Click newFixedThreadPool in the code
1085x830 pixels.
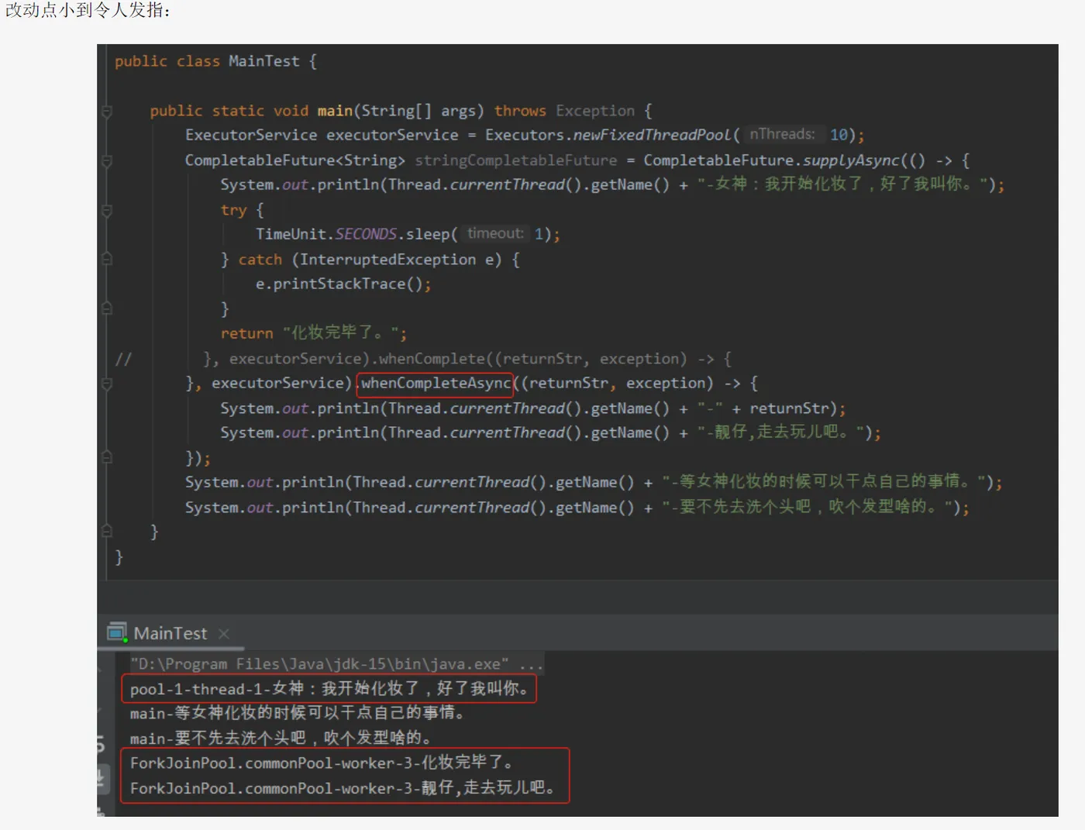click(x=651, y=135)
